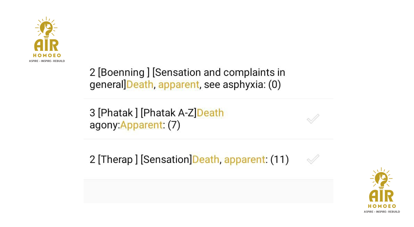Select the [Phatak ] source label
414x227 pixels.
pos(118,113)
